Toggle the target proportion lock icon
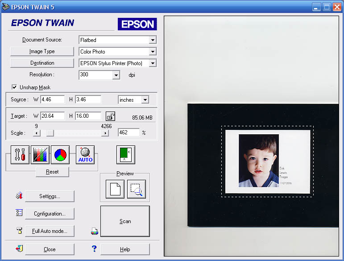344x261 pixels. click(110, 116)
